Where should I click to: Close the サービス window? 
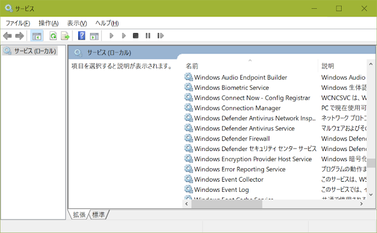click(x=364, y=8)
